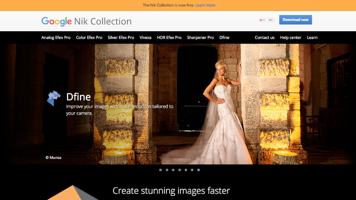Image resolution: width=356 pixels, height=200 pixels.
Task: Navigate to HDR Efex Pro
Action: (x=169, y=38)
